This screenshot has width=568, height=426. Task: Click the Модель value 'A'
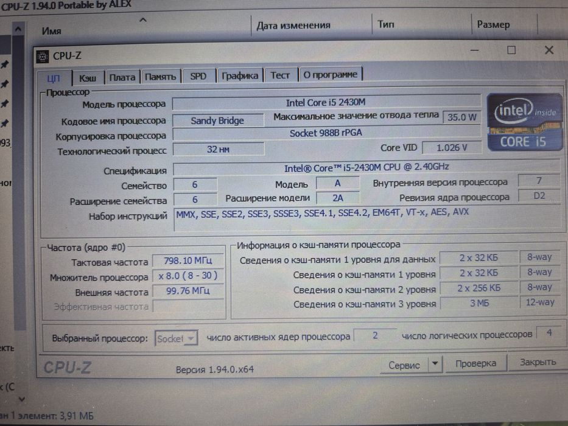(x=338, y=183)
